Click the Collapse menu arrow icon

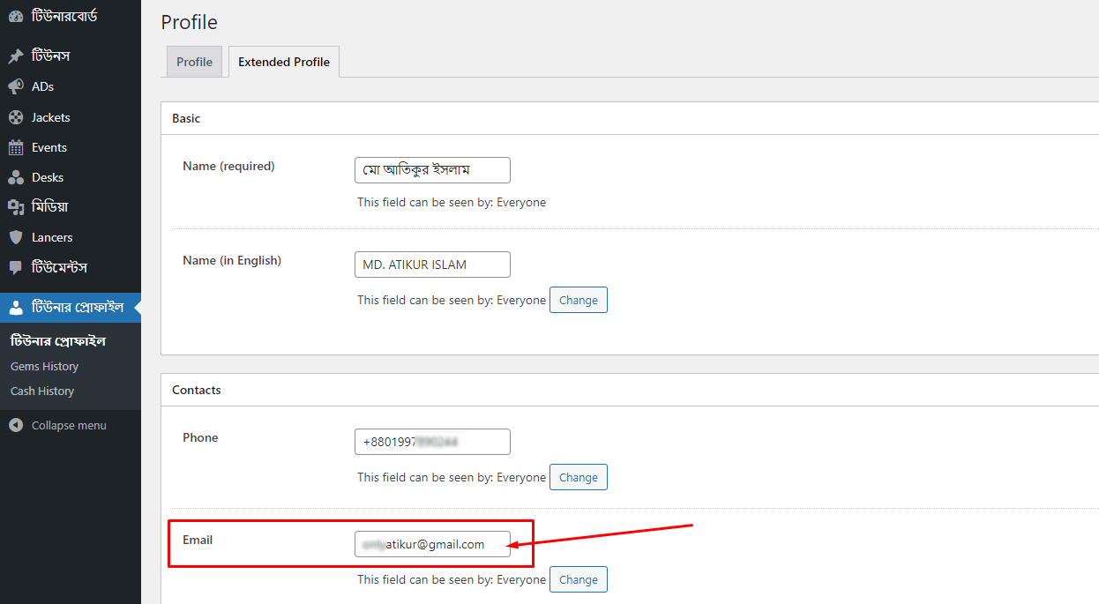[x=16, y=425]
